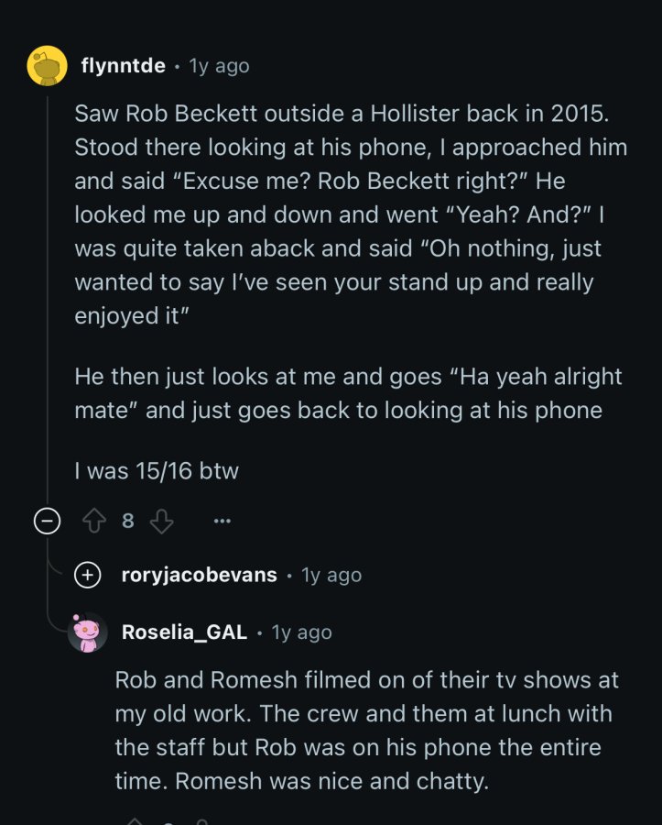The image size is (662, 825).
Task: Open Roselia_GAL's profile via username
Action: (184, 632)
